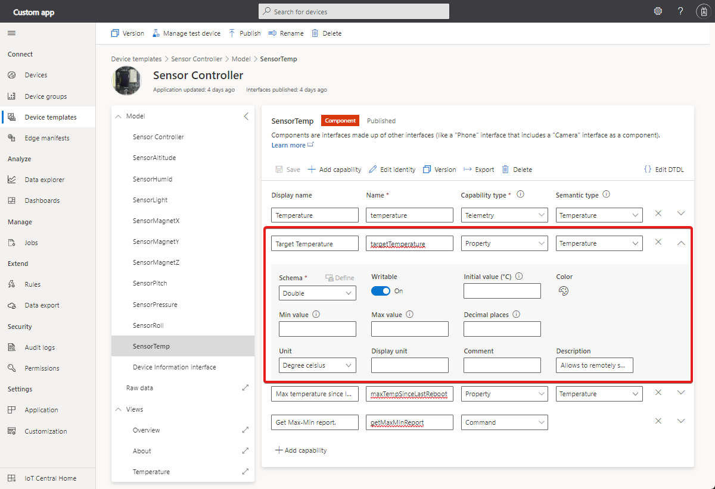The image size is (715, 489).
Task: Expand the Raw data view icon
Action: tap(245, 388)
